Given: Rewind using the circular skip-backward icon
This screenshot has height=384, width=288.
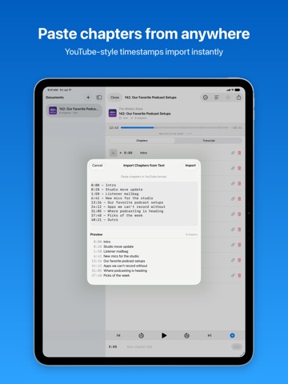Looking at the screenshot, I should pyautogui.click(x=142, y=335).
